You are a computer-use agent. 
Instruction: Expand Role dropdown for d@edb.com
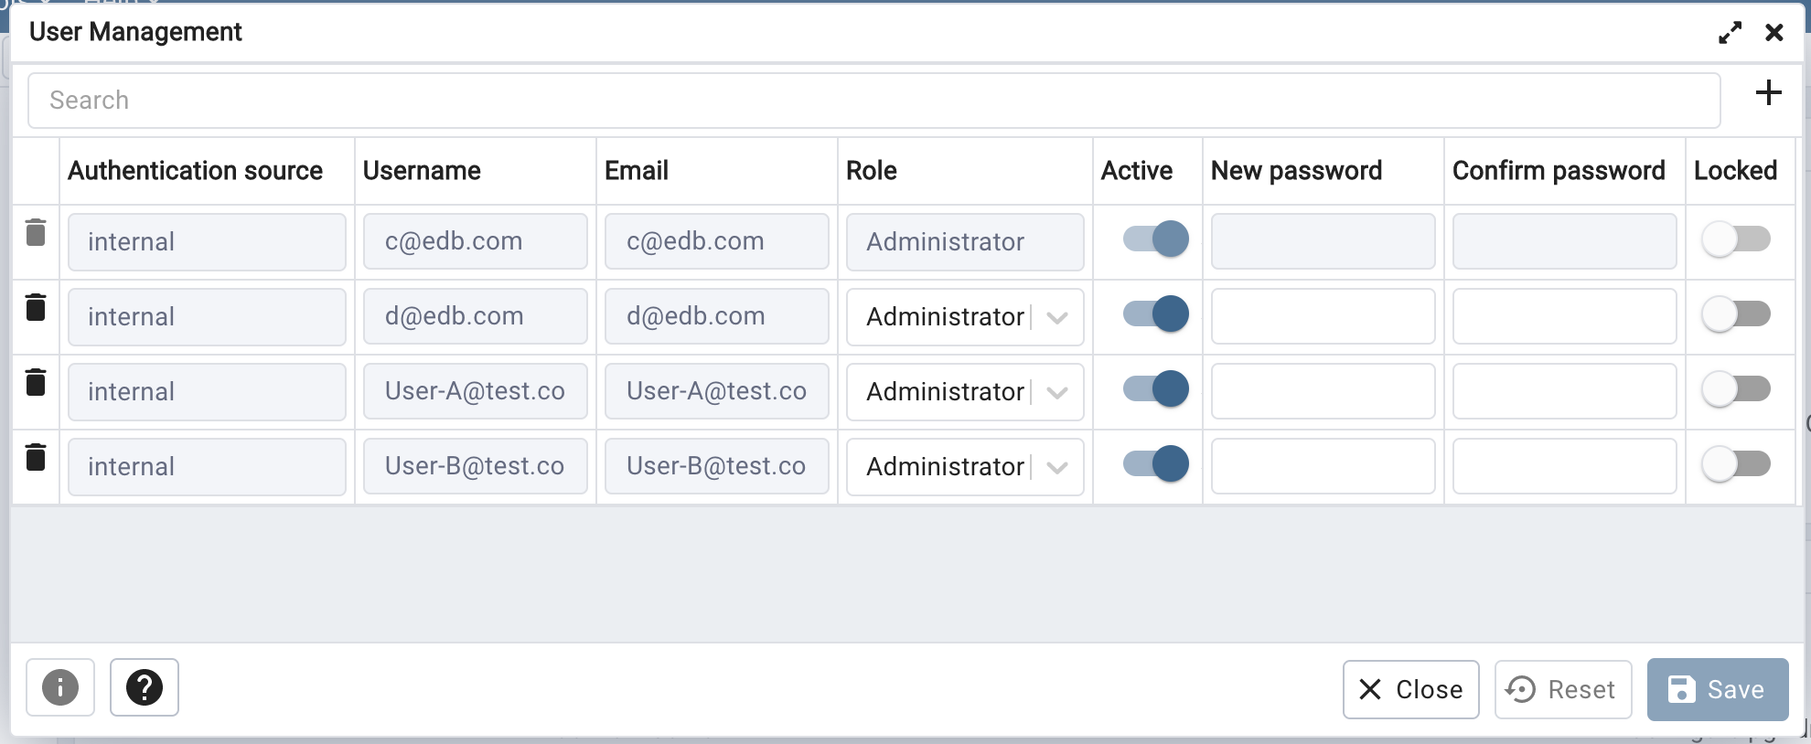1057,317
